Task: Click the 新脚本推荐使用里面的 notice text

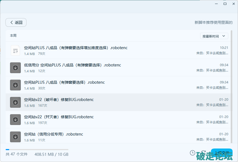Action: click(x=213, y=22)
